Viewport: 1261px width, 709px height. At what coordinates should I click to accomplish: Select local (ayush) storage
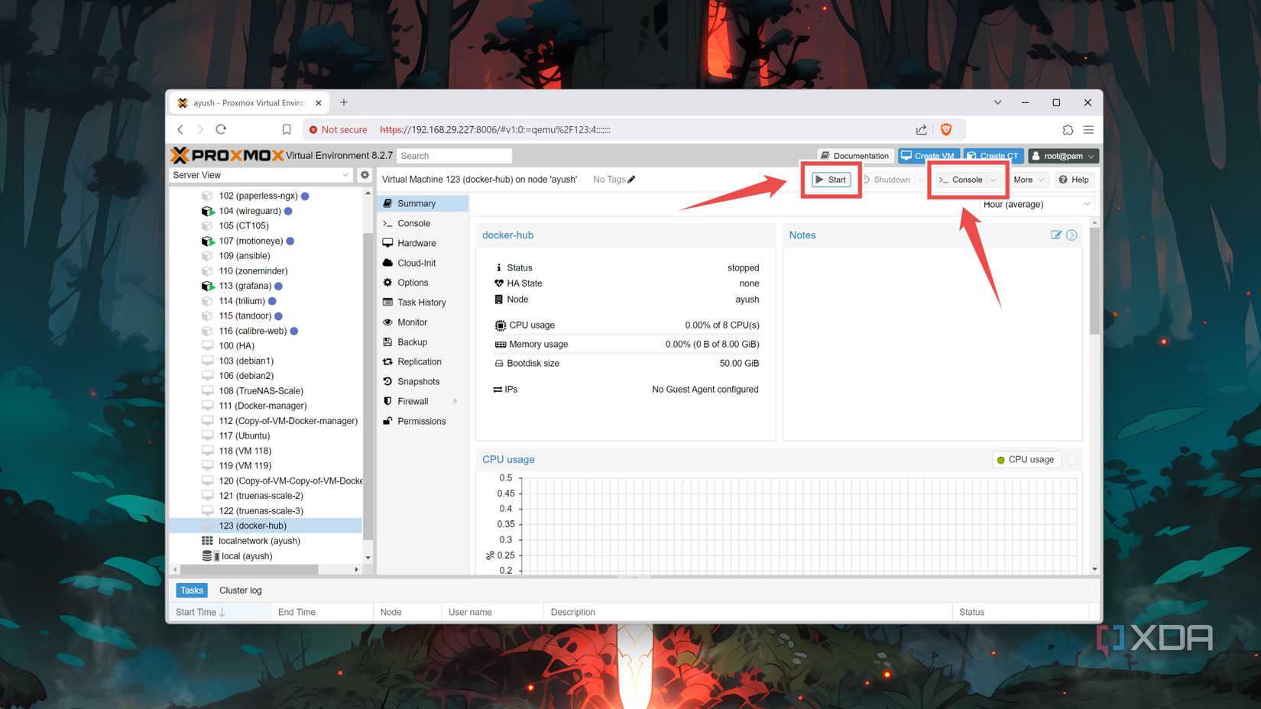click(x=246, y=556)
